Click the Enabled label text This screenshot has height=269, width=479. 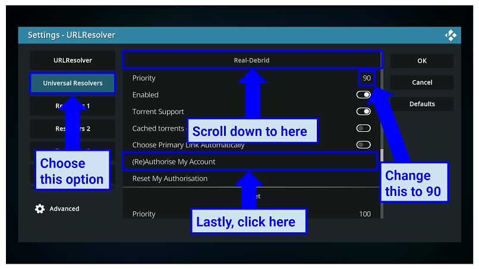[x=146, y=95]
